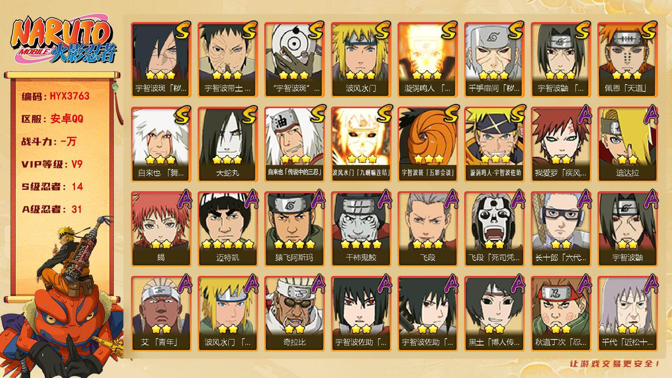Viewport: 672px width, 378px height.
Task: Select 宇智波斑「五影会谈」masked card
Action: click(x=427, y=144)
